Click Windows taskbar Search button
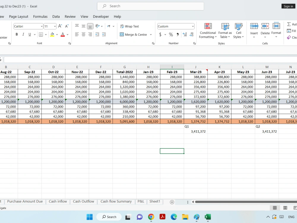The image size is (297, 223). point(109,217)
